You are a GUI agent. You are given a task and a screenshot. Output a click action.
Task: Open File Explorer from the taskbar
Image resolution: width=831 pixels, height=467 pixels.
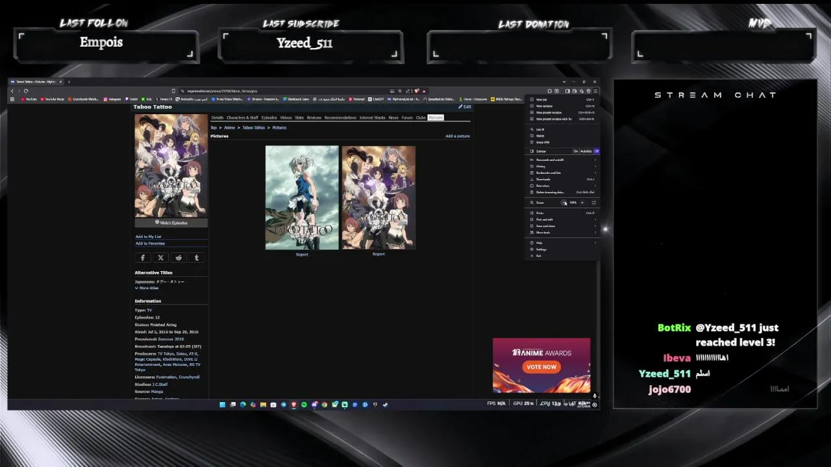click(263, 404)
